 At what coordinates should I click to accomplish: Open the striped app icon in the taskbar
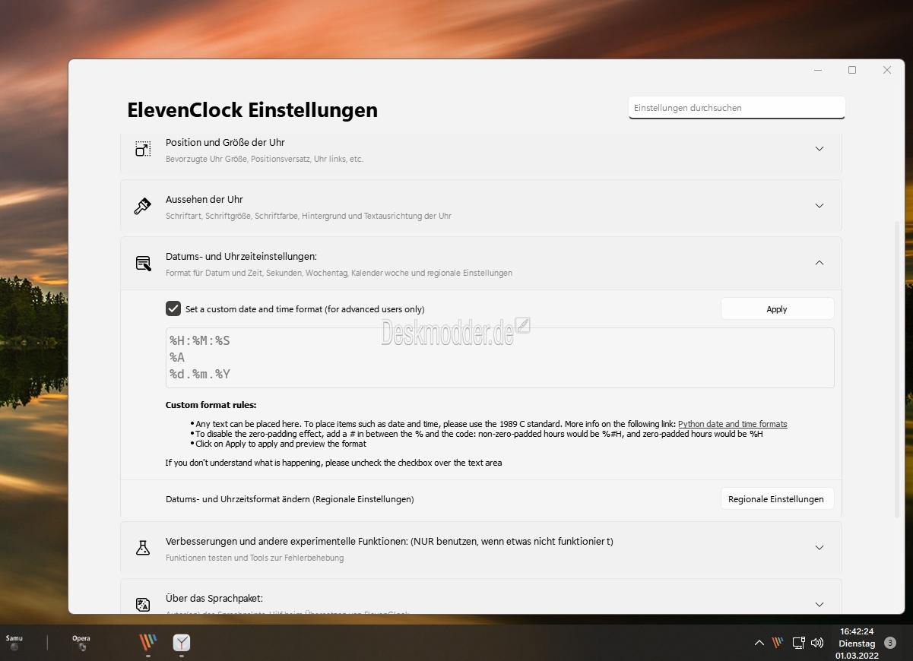pyautogui.click(x=148, y=643)
